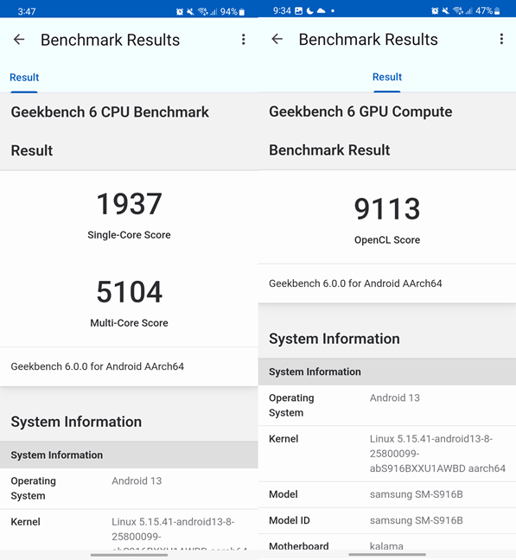The image size is (516, 560).
Task: Tap Geekbench 6 GPU Compute heading
Action: tap(360, 111)
